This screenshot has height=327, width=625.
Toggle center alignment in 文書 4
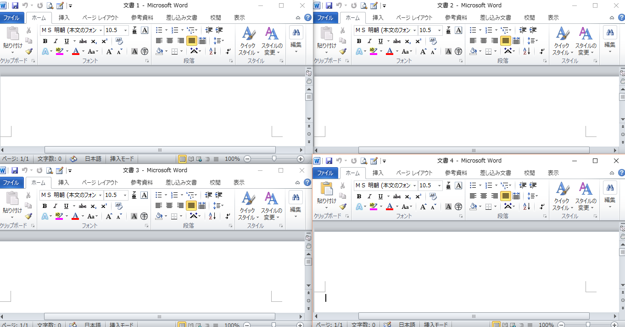483,196
